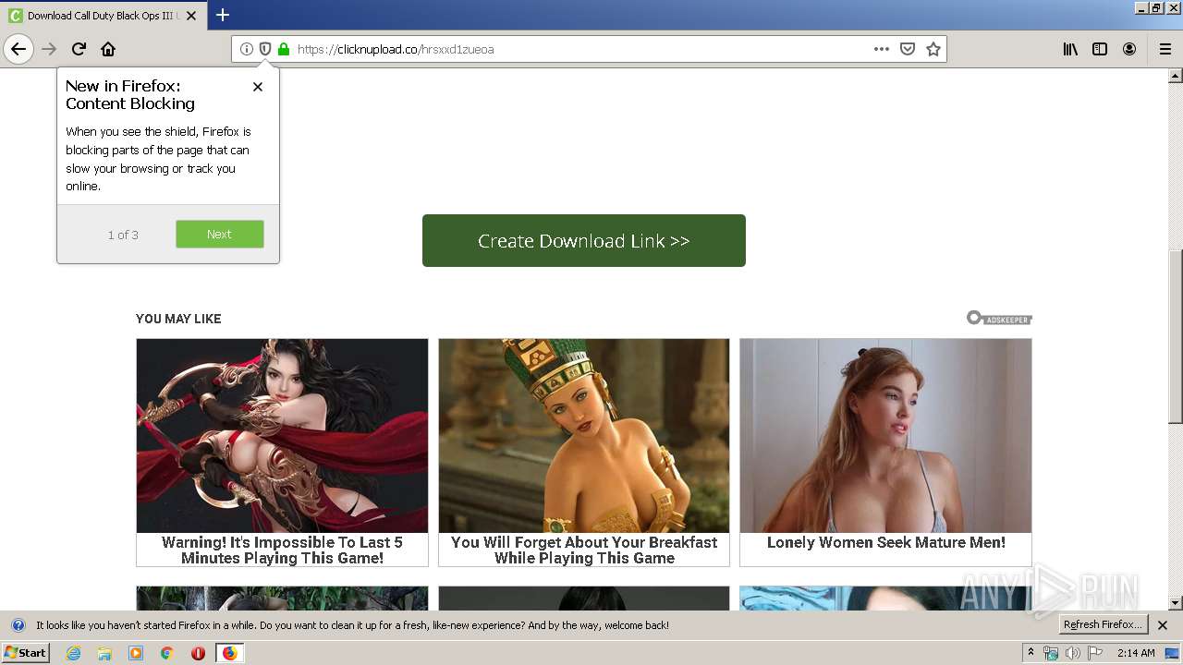Viewport: 1183px width, 665px height.
Task: Click the page vertical scrollbar thumb
Action: click(x=1176, y=335)
